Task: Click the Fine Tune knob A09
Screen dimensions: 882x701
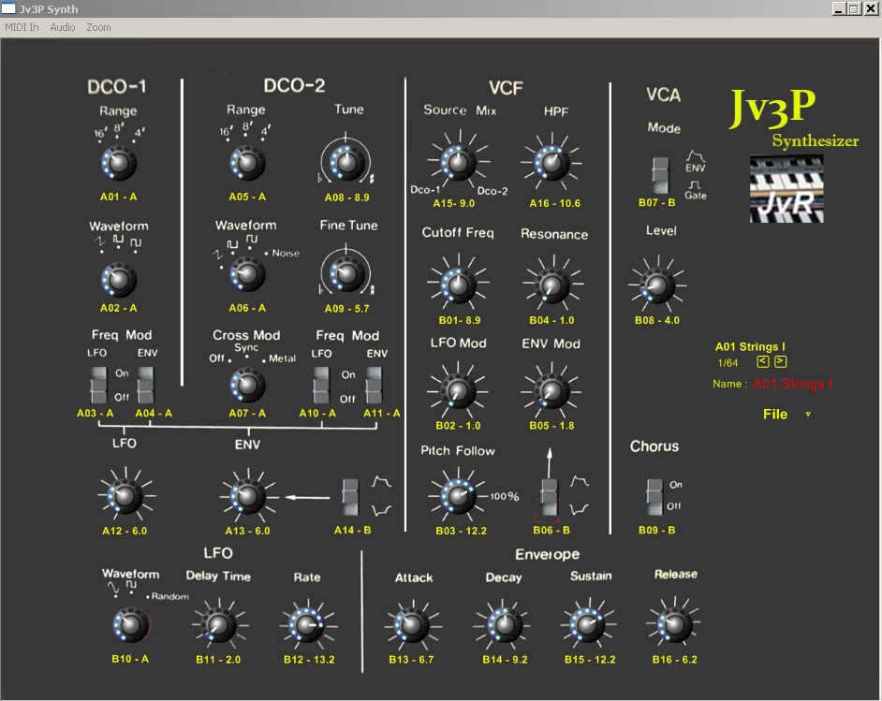Action: (346, 274)
